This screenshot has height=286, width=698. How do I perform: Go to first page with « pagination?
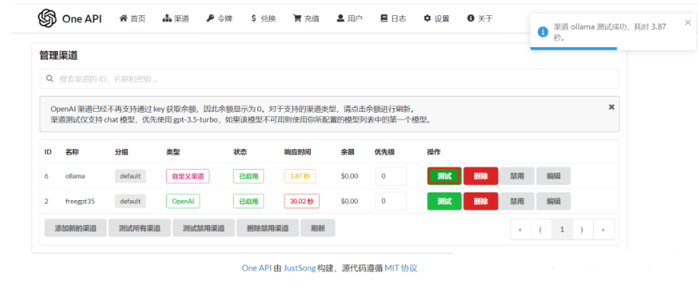click(x=520, y=230)
